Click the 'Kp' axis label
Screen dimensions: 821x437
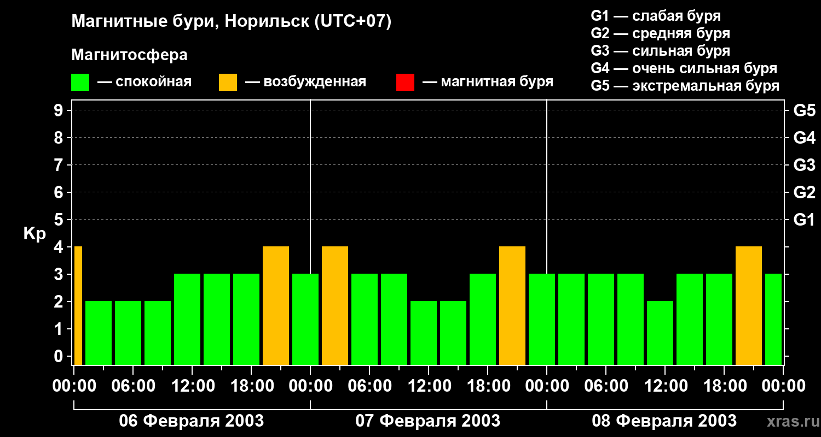pos(35,234)
